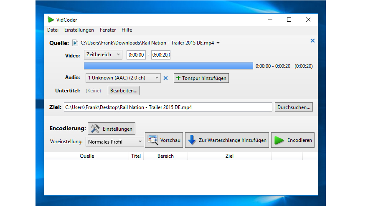The height and width of the screenshot is (206, 368).
Task: Expand the source file path dropdown arrow
Action: (x=218, y=43)
